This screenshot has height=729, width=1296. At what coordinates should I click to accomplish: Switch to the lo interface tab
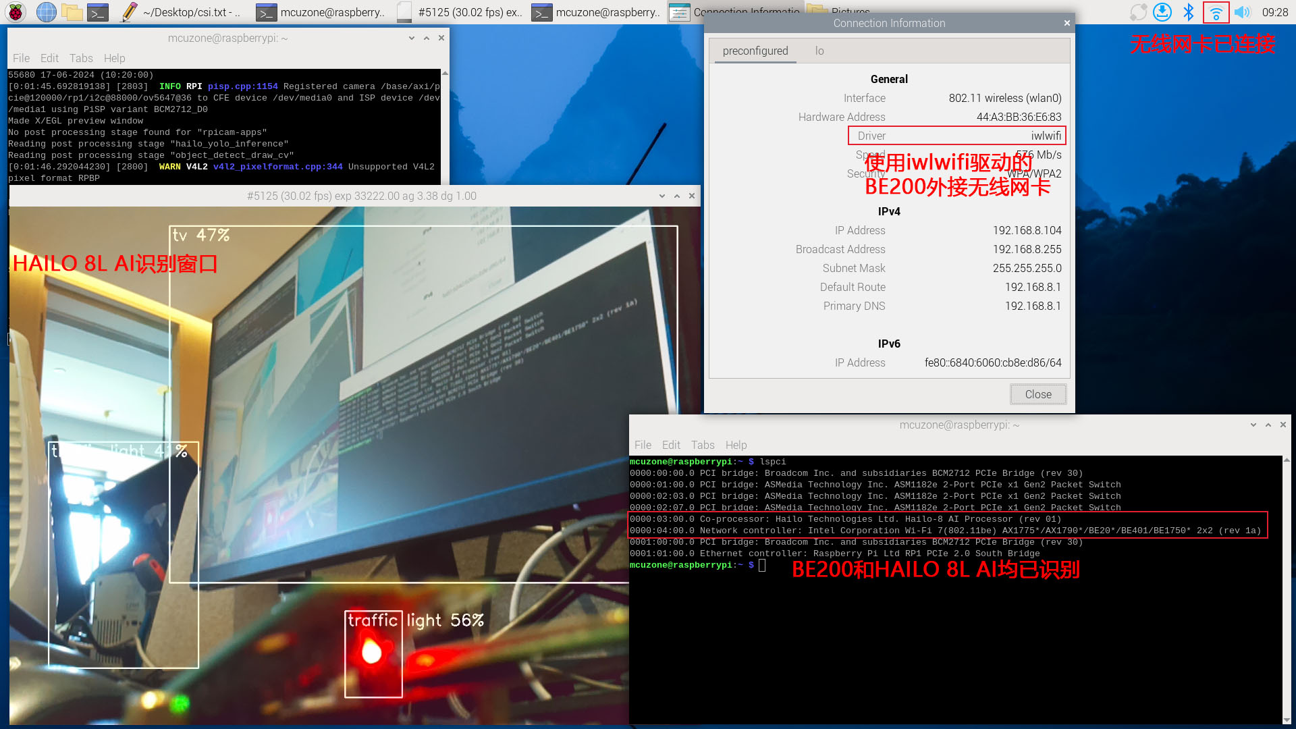819,51
